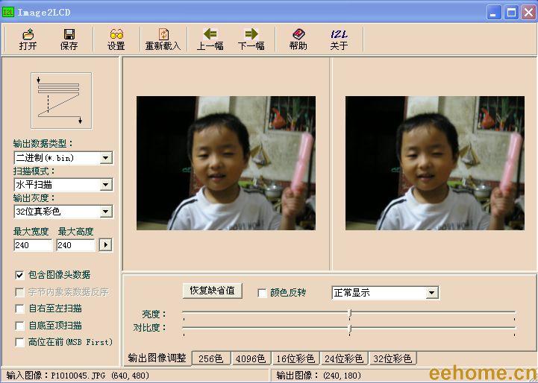Click status text 输入图像: P1010045.JPG
This screenshot has width=538, height=383.
tap(78, 376)
